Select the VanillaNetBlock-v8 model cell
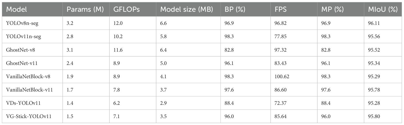Screen dimensions: 404x125 (x=28, y=77)
